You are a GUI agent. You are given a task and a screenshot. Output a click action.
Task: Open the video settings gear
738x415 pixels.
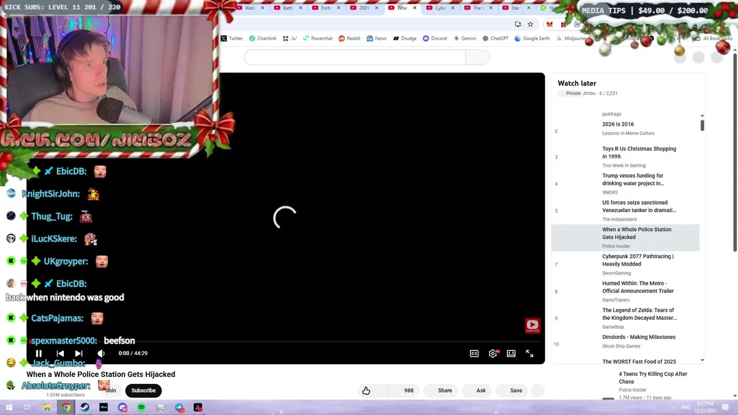[x=493, y=353]
